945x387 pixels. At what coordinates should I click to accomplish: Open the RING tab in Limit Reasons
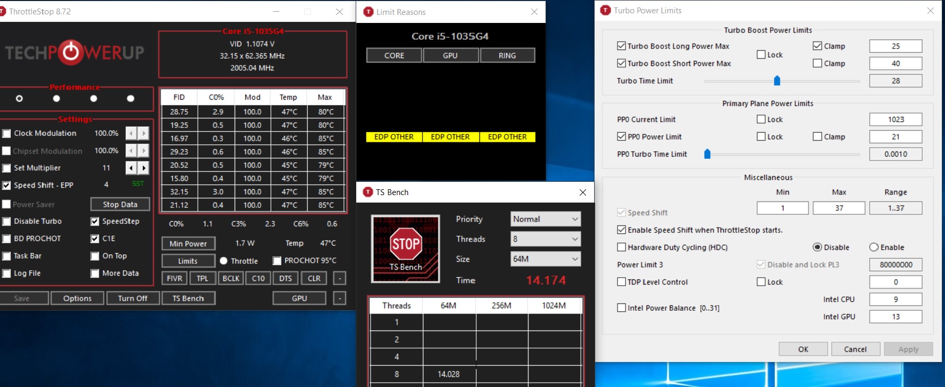click(507, 55)
